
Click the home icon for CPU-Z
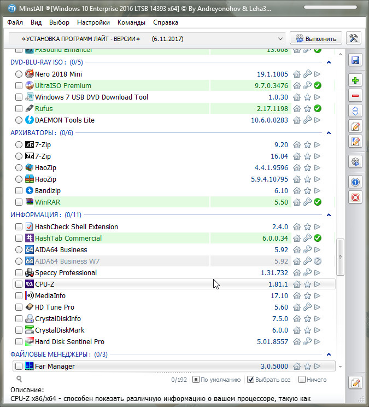click(x=297, y=284)
